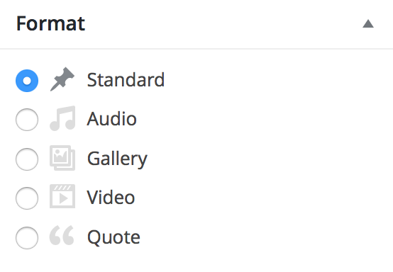Screen dimensions: 393x272
Task: Collapse the Format panel with triangle arrow
Action: click(x=368, y=24)
